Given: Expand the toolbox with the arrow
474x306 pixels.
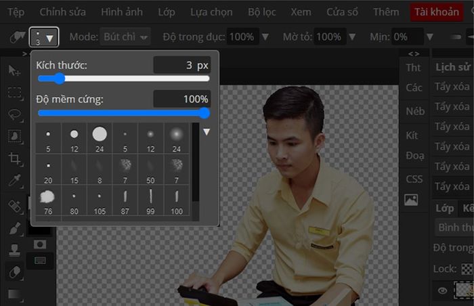Looking at the screenshot, I should click(x=25, y=54).
